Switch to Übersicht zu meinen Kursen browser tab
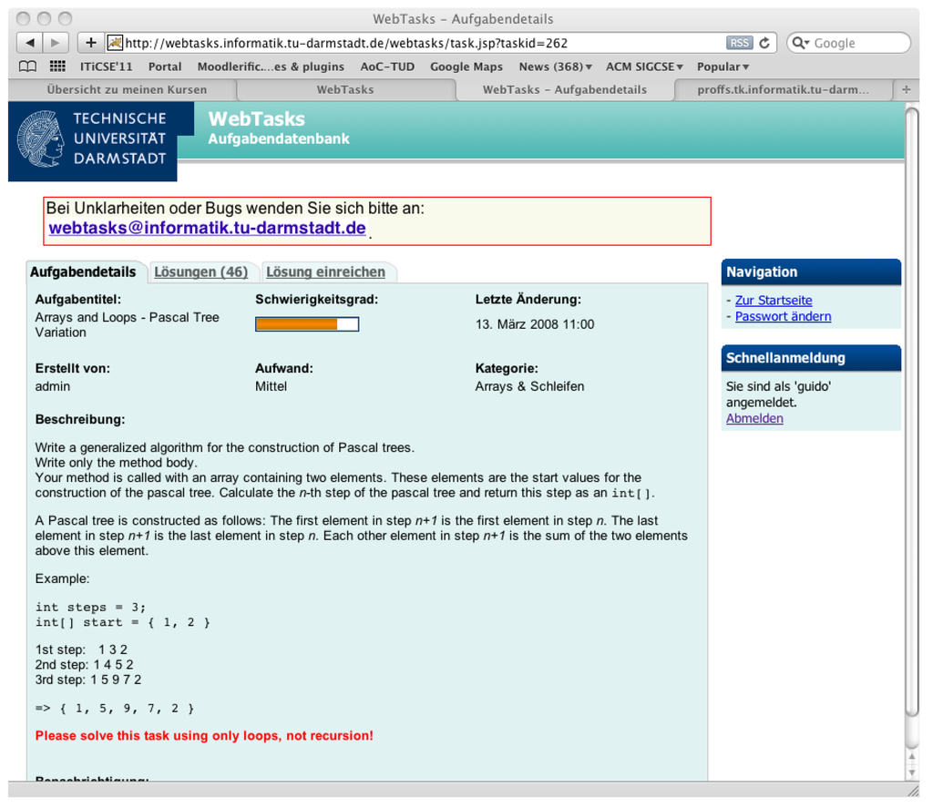This screenshot has width=933, height=808. pos(127,89)
